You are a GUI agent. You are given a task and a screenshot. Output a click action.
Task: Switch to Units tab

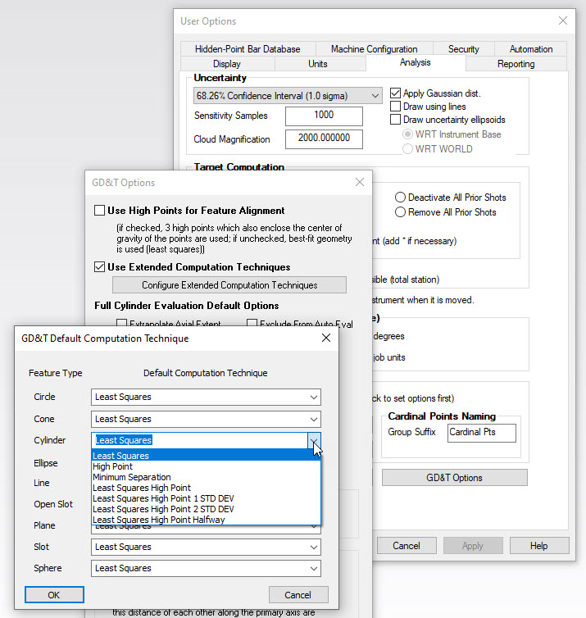coord(318,63)
